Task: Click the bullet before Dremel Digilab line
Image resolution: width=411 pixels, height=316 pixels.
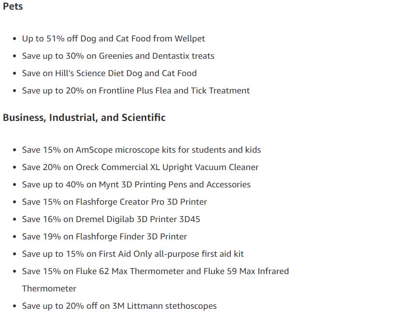Action: pos(14,220)
